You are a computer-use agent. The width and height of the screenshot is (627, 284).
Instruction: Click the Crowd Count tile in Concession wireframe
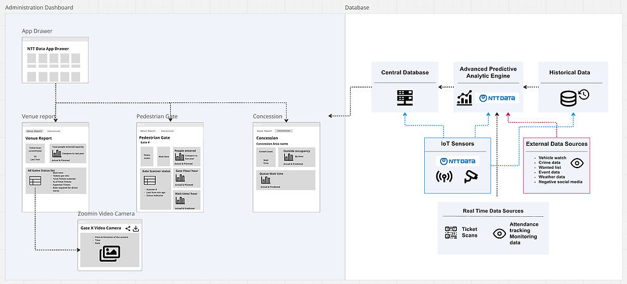click(x=266, y=157)
